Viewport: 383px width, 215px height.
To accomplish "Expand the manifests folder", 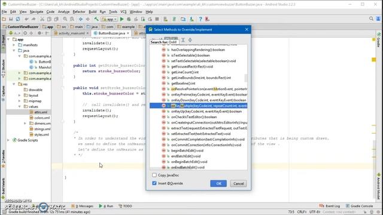I will tap(14, 45).
